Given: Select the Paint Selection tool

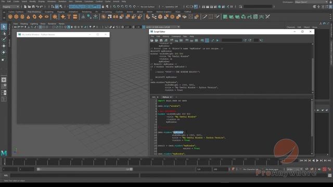Looking at the screenshot, I should [4, 39].
